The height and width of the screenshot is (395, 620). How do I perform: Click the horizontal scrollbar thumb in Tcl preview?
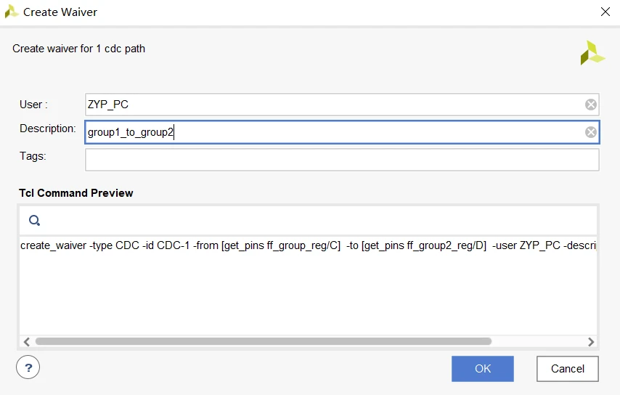coord(263,341)
